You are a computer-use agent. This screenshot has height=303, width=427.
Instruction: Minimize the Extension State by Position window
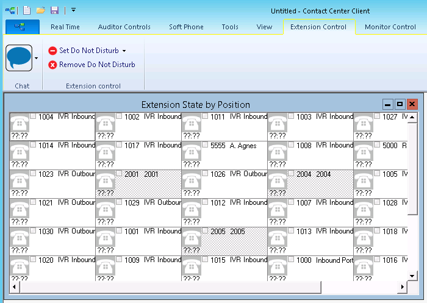click(x=388, y=104)
